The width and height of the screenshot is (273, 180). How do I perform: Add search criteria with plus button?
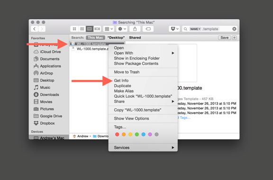[234, 38]
